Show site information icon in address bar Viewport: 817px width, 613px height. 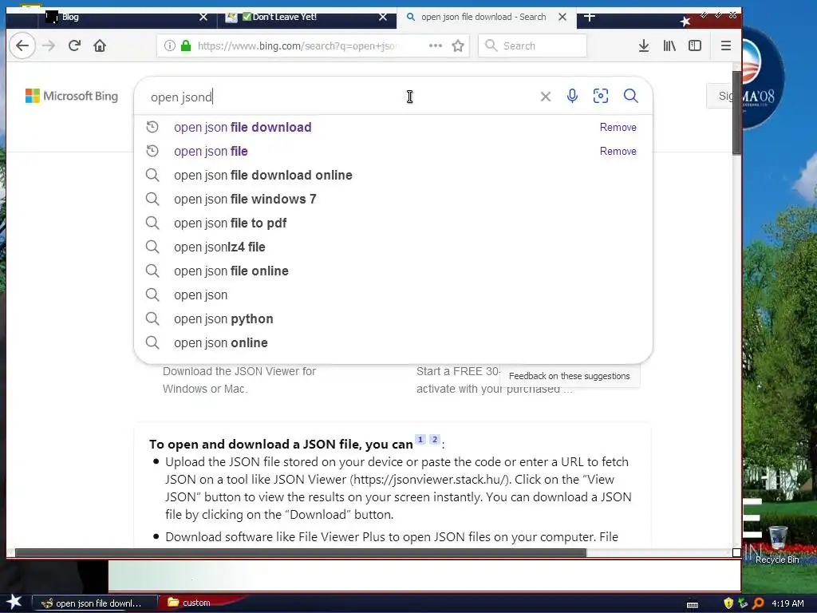[169, 45]
